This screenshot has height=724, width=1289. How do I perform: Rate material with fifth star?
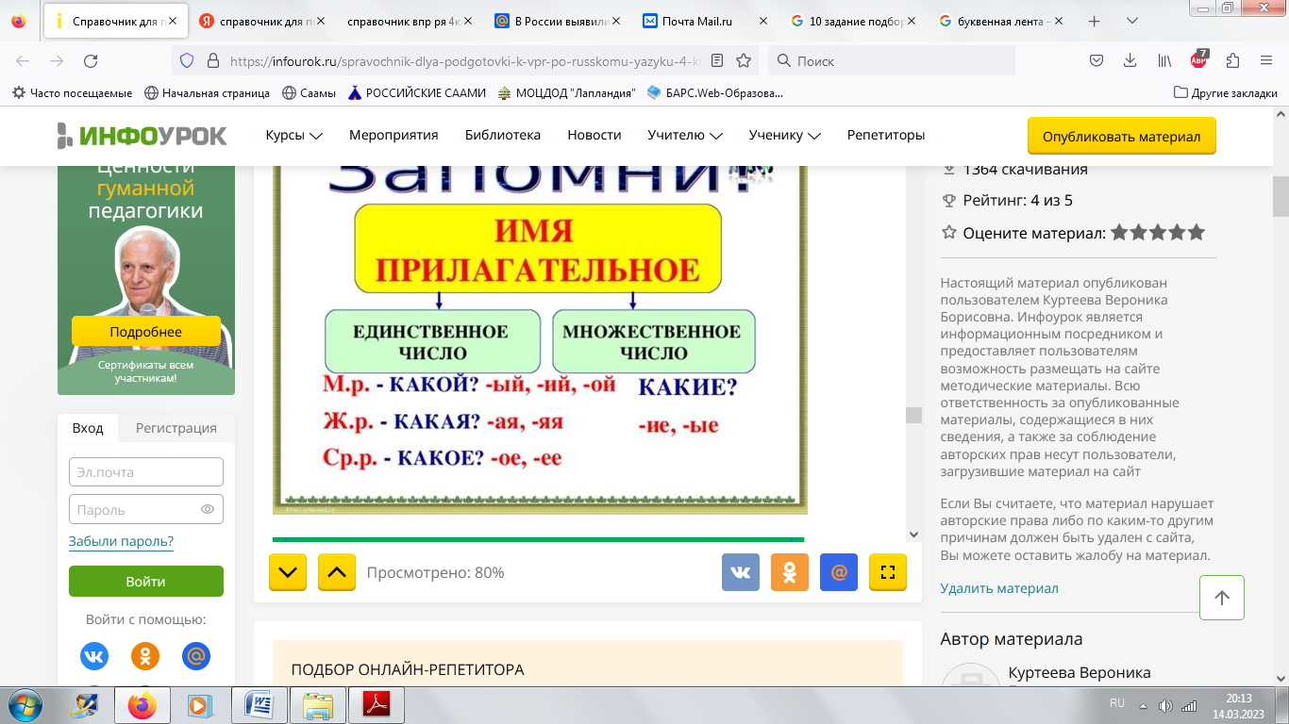1197,232
